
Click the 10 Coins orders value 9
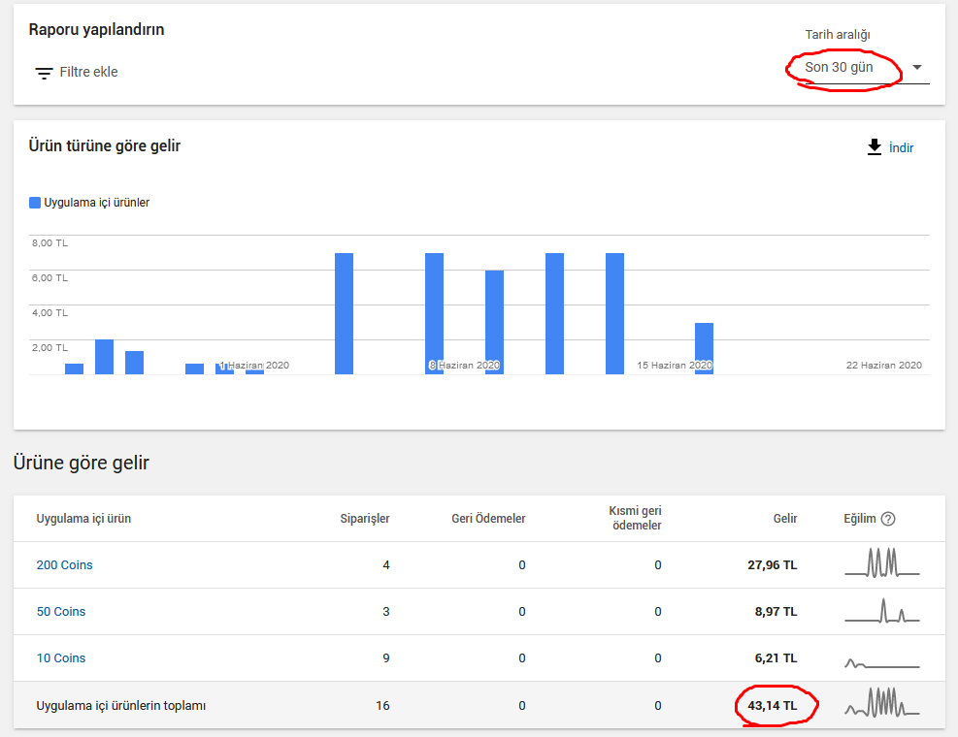coord(386,657)
